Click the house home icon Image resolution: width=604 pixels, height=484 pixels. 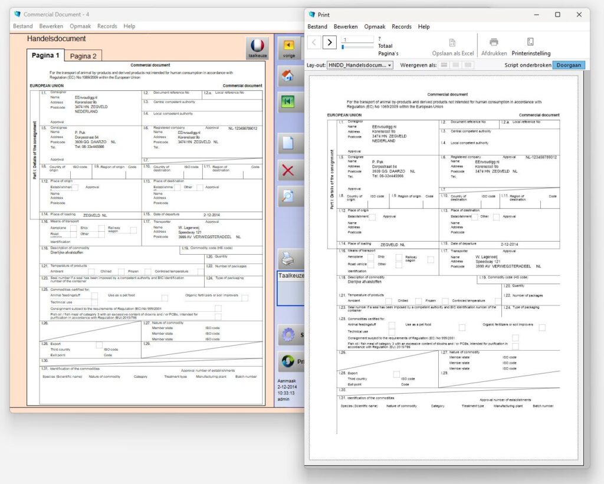(288, 75)
